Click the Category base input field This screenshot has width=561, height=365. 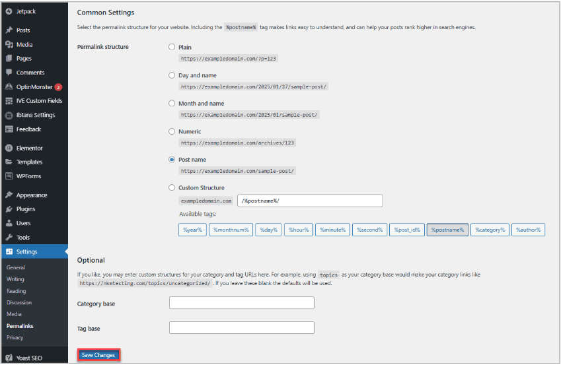click(x=242, y=303)
